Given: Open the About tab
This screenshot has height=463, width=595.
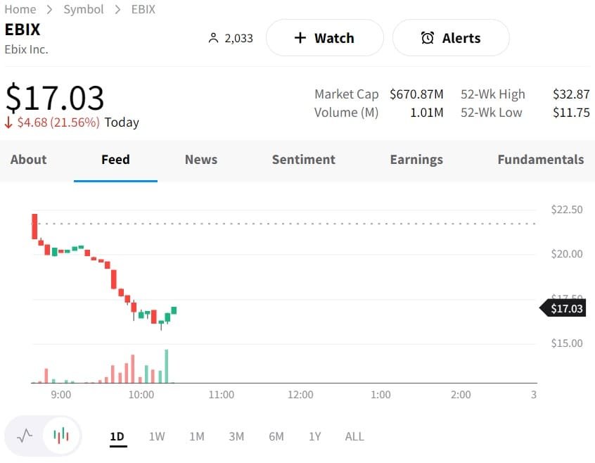Looking at the screenshot, I should [x=28, y=160].
